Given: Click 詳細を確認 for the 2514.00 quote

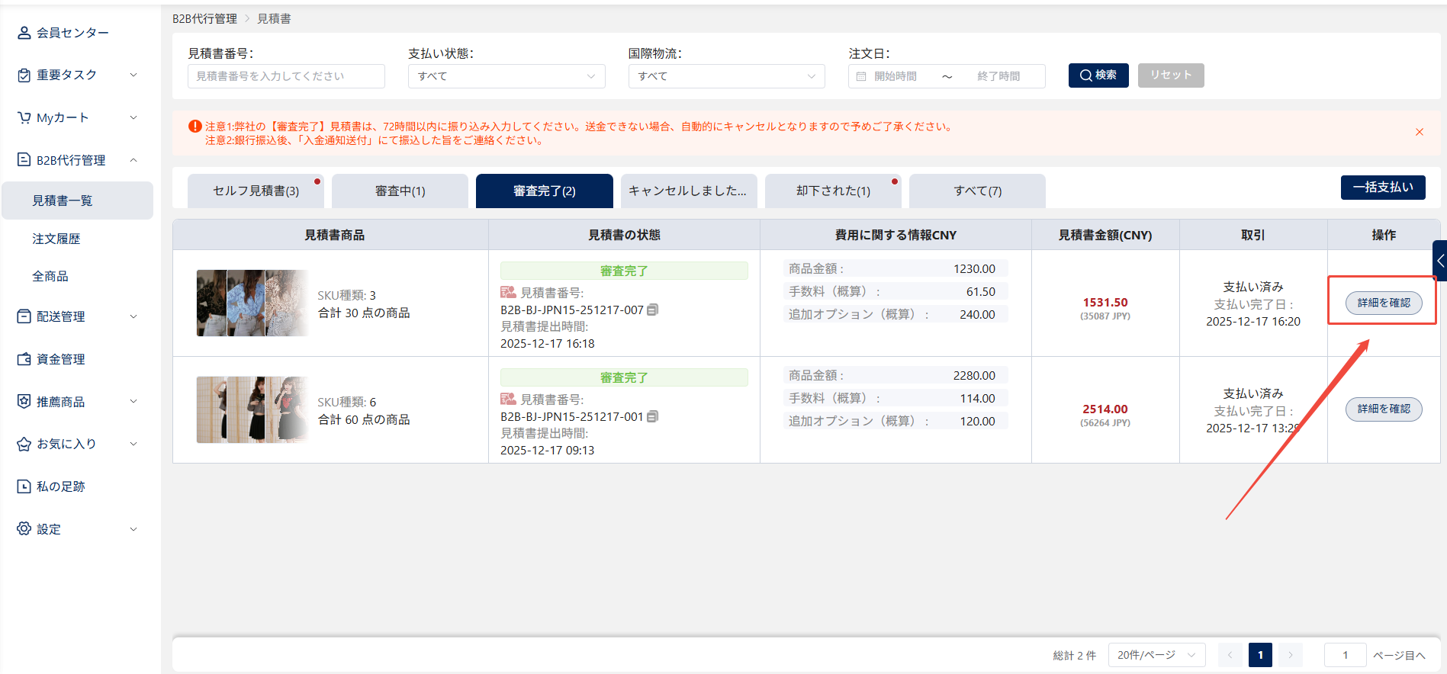Looking at the screenshot, I should point(1384,409).
